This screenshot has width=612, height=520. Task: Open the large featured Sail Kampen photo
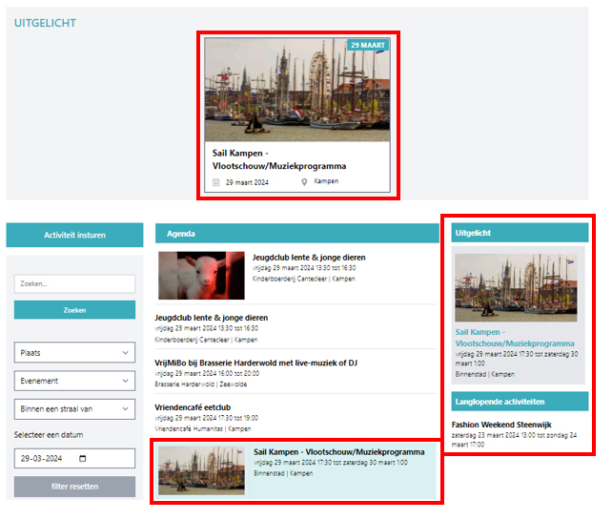point(296,91)
